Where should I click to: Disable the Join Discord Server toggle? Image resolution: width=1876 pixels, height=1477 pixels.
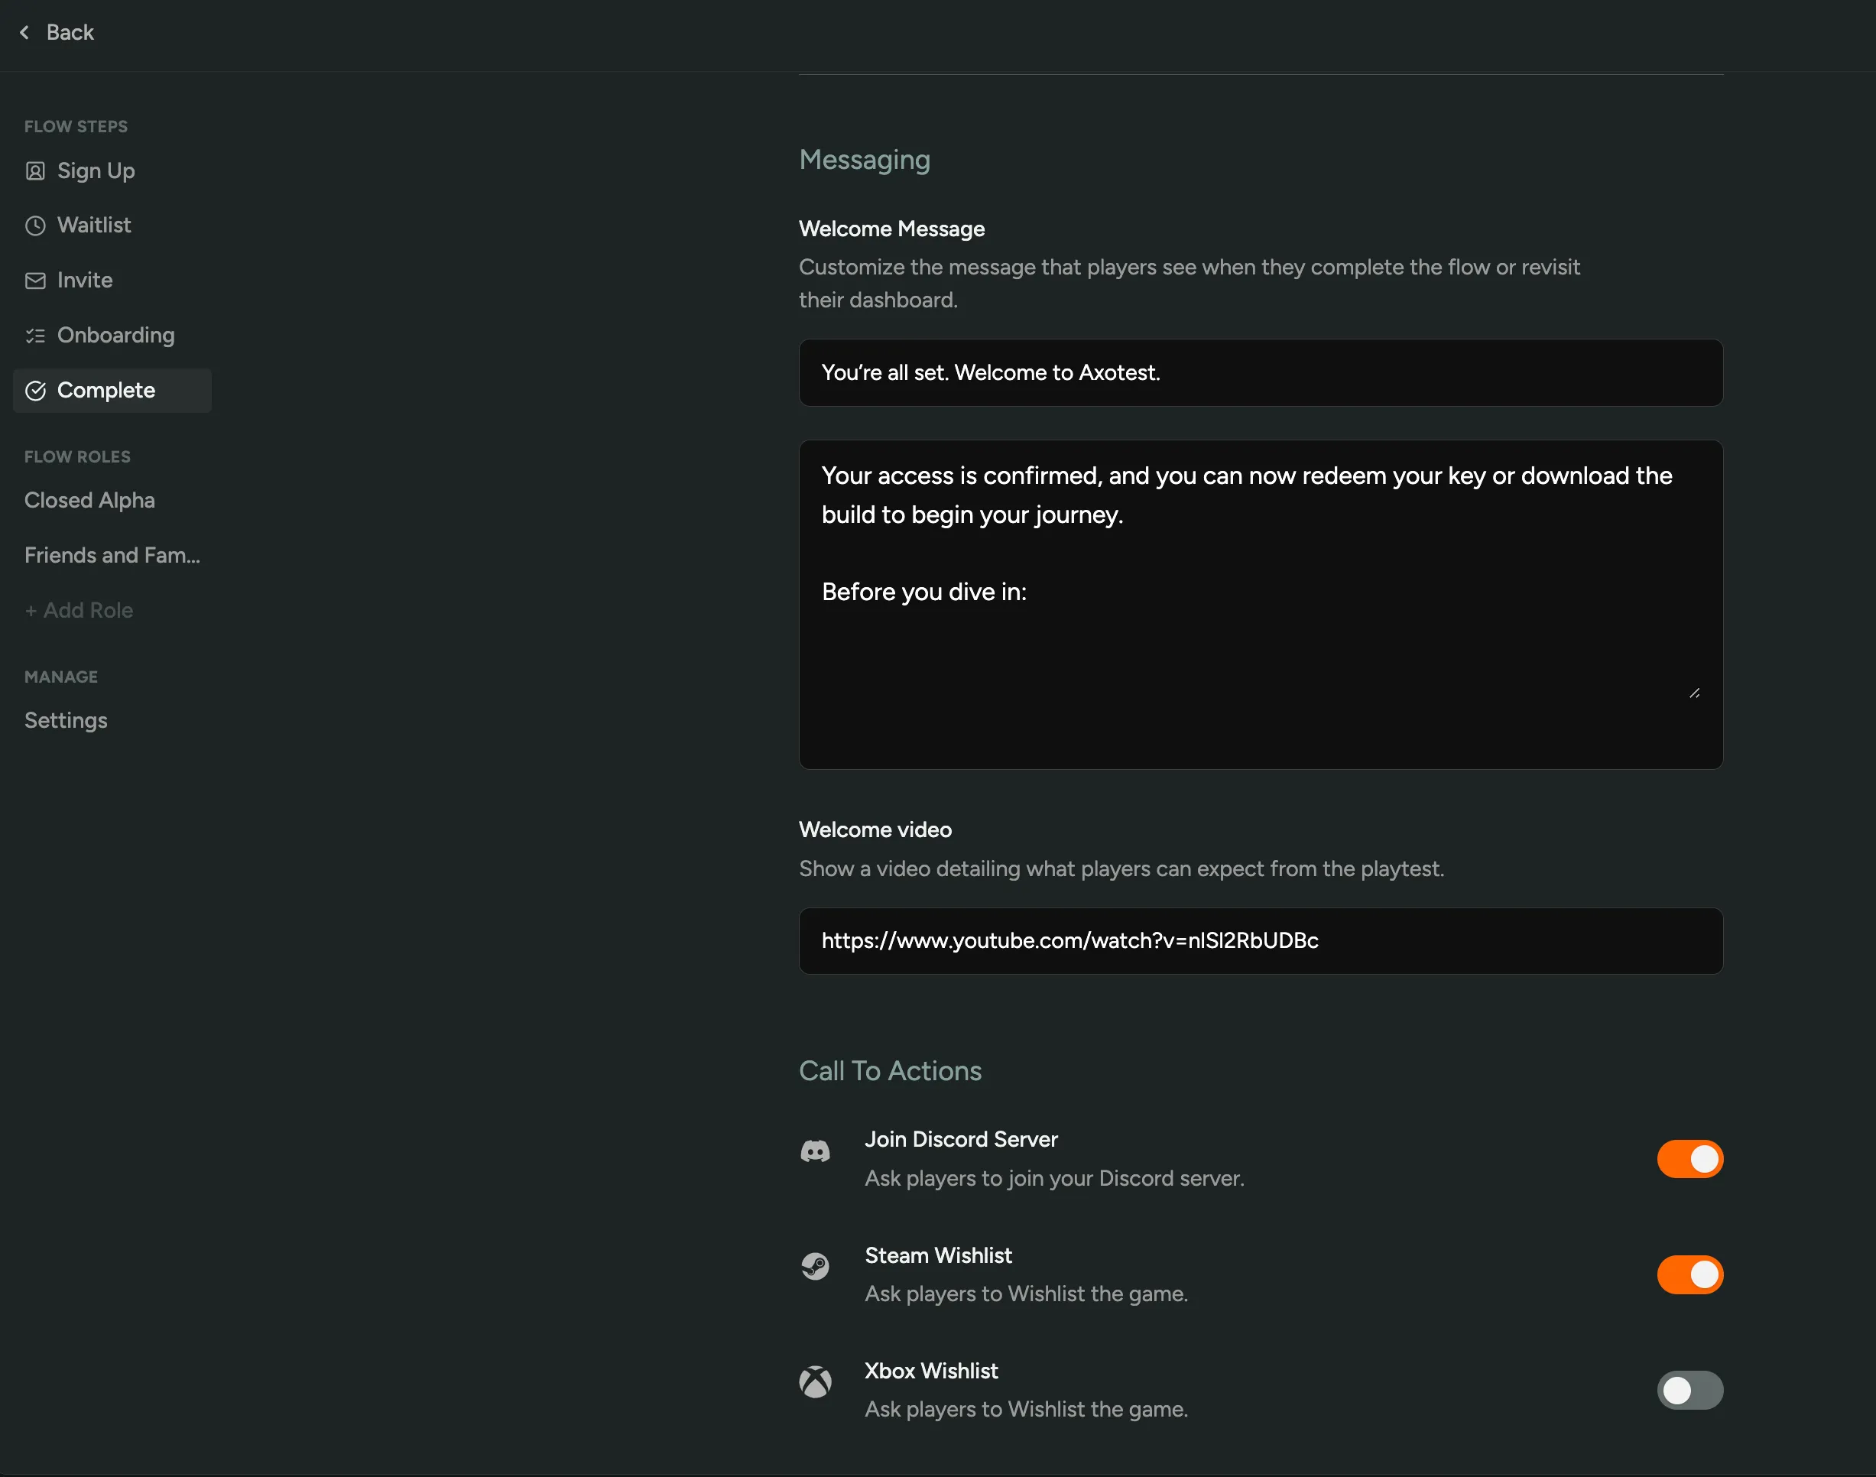(1689, 1159)
